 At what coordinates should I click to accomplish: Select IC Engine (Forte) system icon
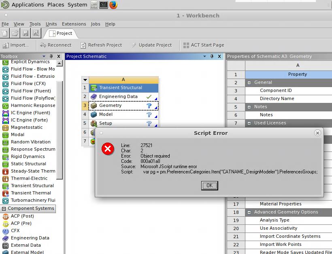pos(5,120)
